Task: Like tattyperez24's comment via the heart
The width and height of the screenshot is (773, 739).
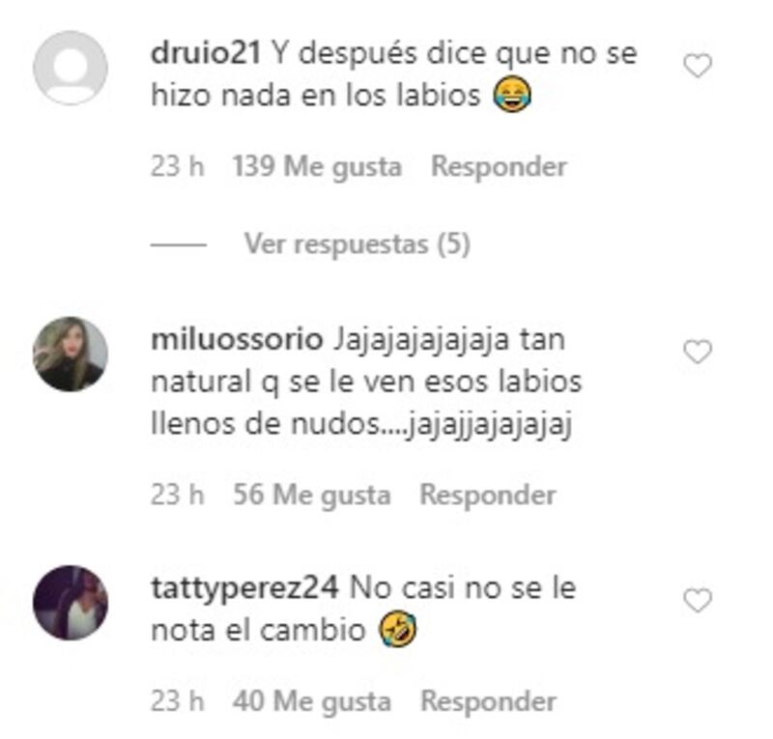Action: (x=698, y=600)
